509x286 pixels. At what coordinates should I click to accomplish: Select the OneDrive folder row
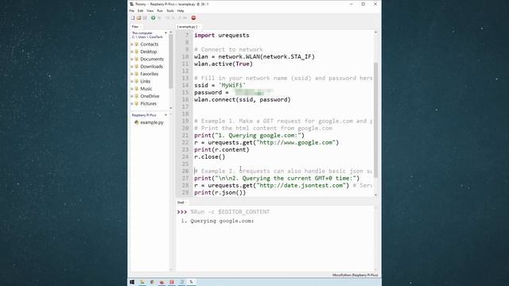click(x=150, y=96)
